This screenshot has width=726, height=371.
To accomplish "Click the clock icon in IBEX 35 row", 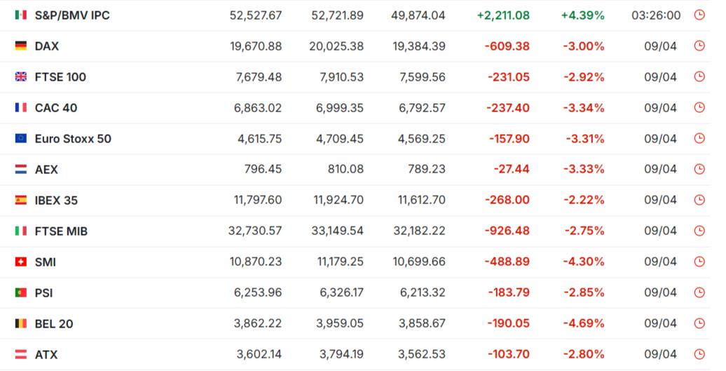I will (699, 200).
